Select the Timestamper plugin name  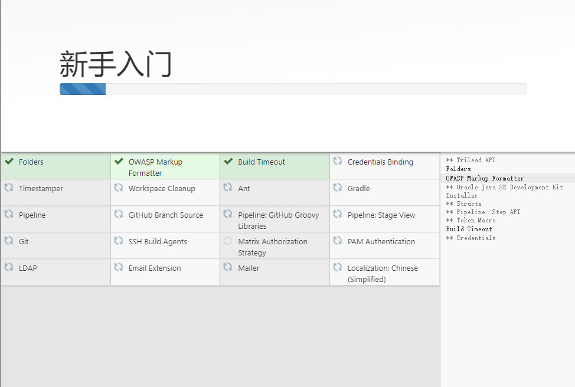[x=41, y=188]
